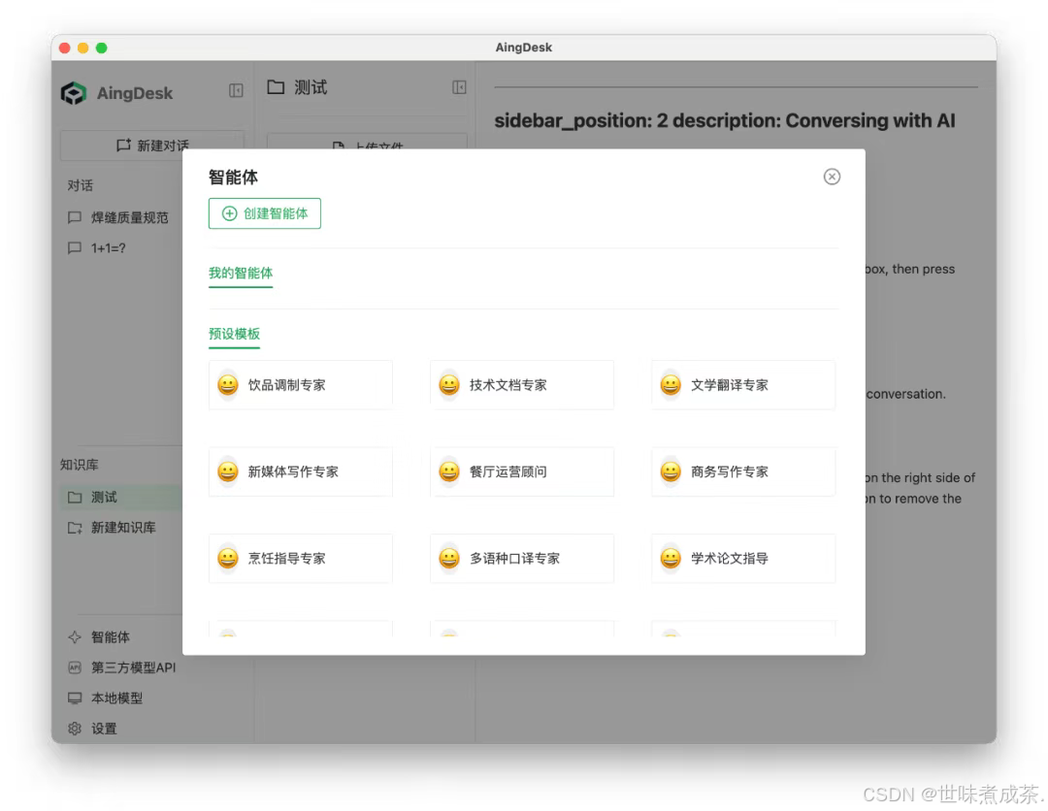Select the 预设模板 tab
Viewport: 1048px width, 811px height.
coord(234,334)
